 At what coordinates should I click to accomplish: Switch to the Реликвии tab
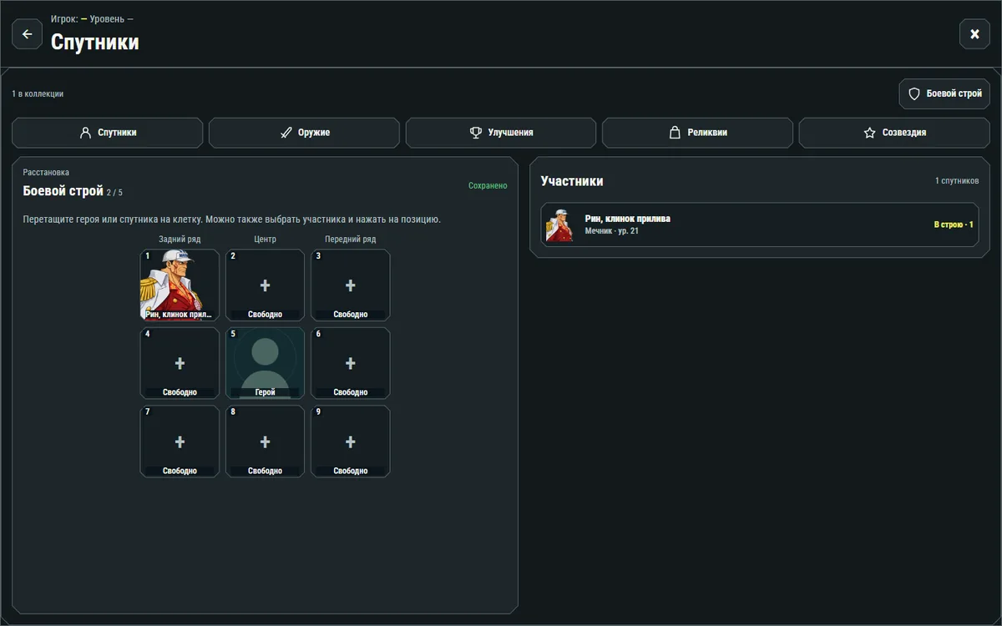[x=697, y=133]
